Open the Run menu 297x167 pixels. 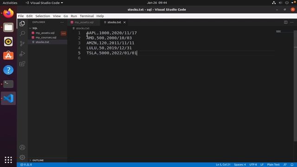pyautogui.click(x=74, y=16)
